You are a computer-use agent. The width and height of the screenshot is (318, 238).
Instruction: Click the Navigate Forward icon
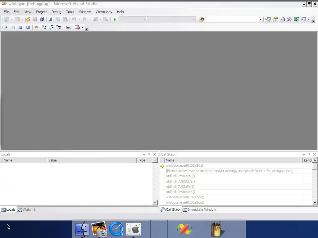pyautogui.click(x=106, y=19)
